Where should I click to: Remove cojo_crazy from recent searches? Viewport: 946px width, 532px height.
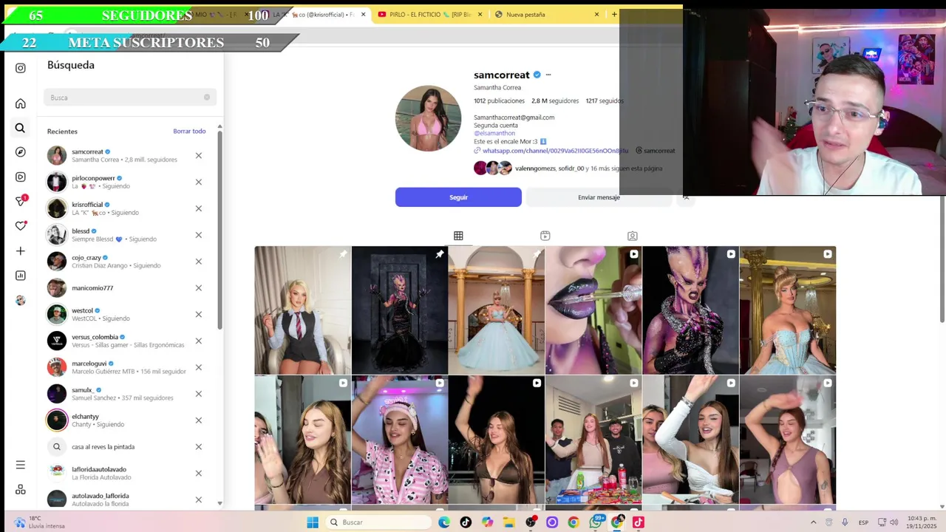pyautogui.click(x=198, y=262)
